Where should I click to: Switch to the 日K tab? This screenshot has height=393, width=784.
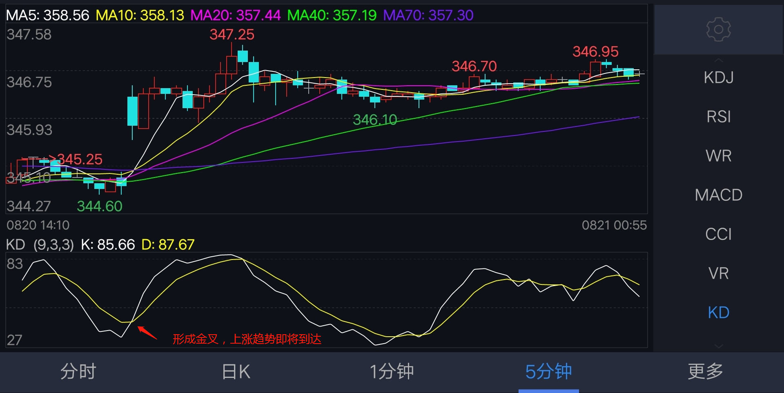coord(235,372)
